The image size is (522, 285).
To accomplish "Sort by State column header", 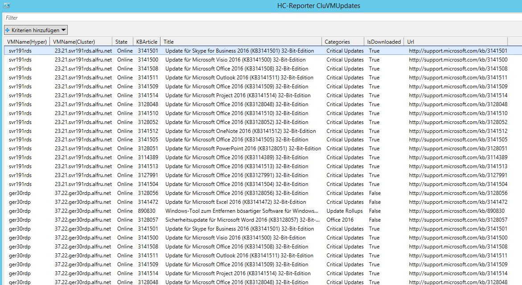I will tap(123, 41).
